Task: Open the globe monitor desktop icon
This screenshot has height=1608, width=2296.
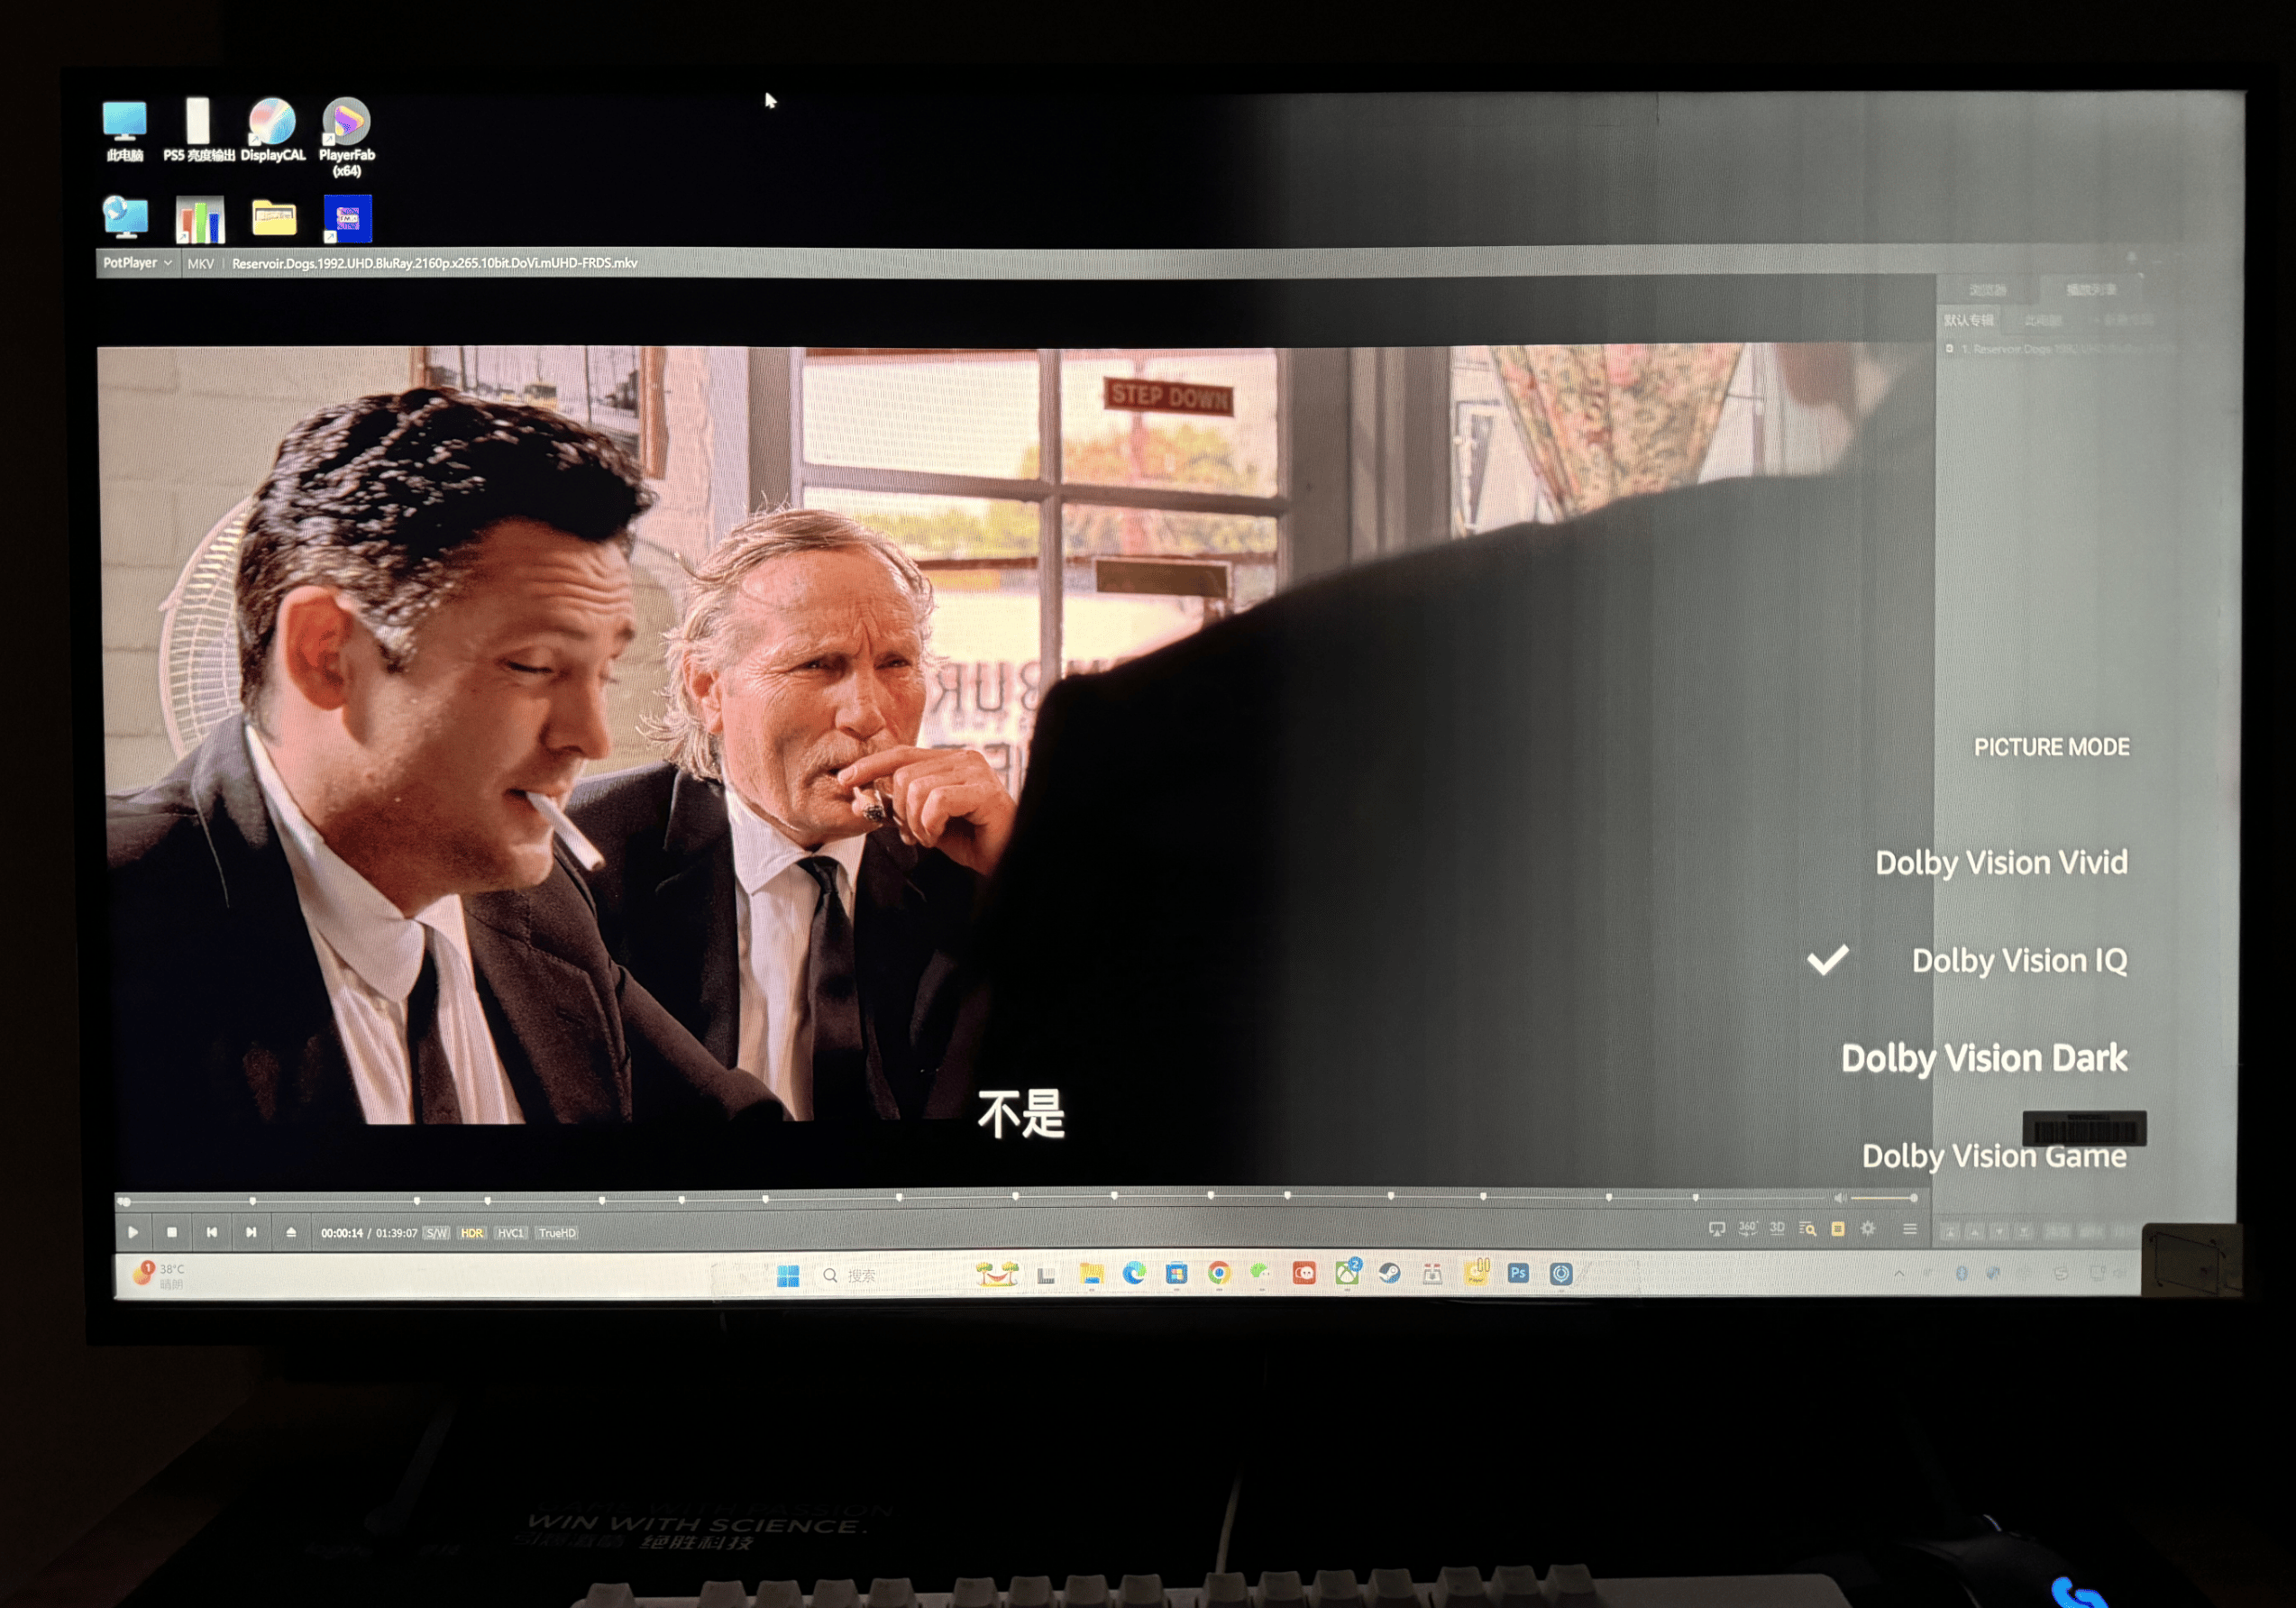Action: tap(126, 218)
